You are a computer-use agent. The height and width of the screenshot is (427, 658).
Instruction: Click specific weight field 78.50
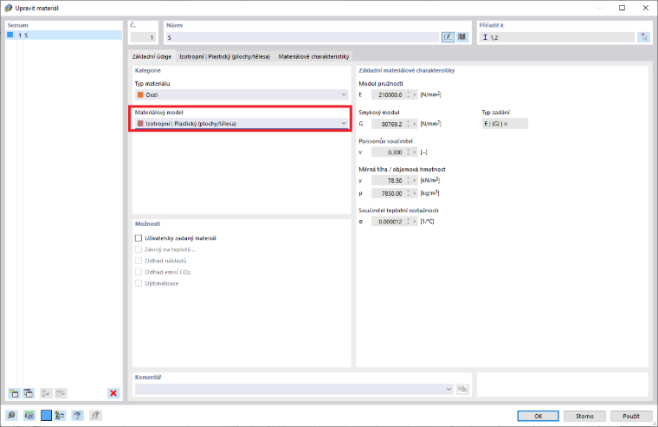388,180
